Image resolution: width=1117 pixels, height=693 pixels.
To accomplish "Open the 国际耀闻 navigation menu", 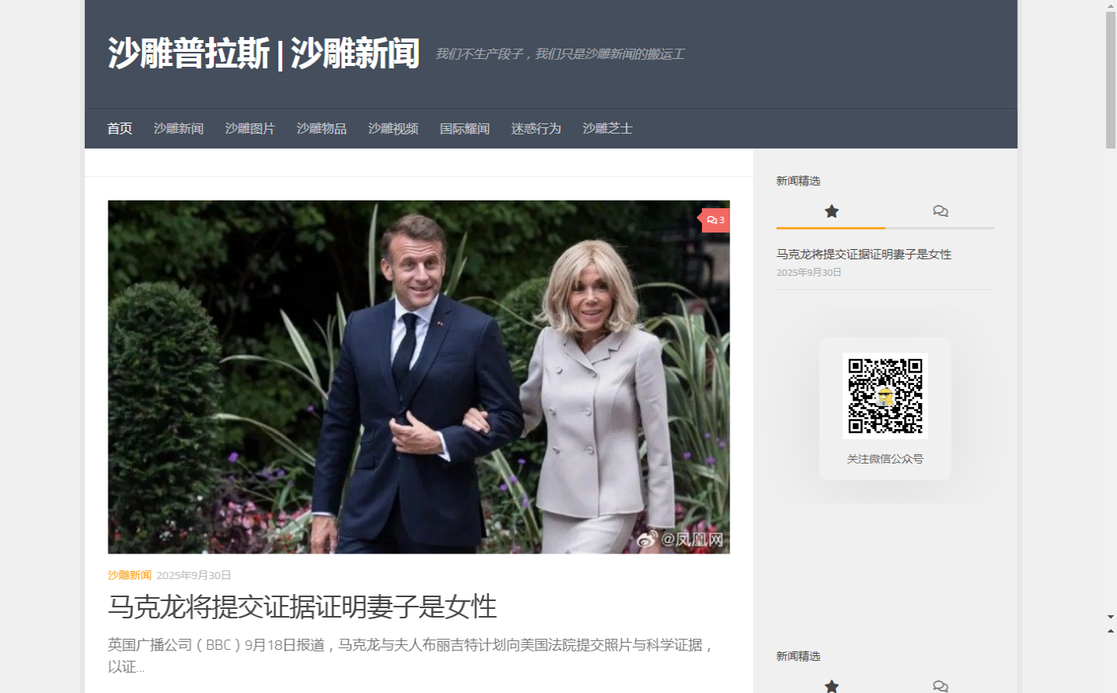I will (464, 128).
